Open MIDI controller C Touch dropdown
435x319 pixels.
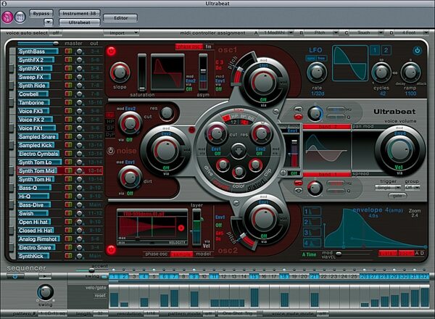366,33
